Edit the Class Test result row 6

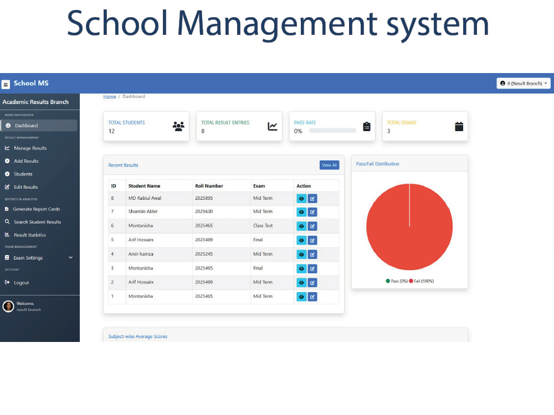[312, 226]
